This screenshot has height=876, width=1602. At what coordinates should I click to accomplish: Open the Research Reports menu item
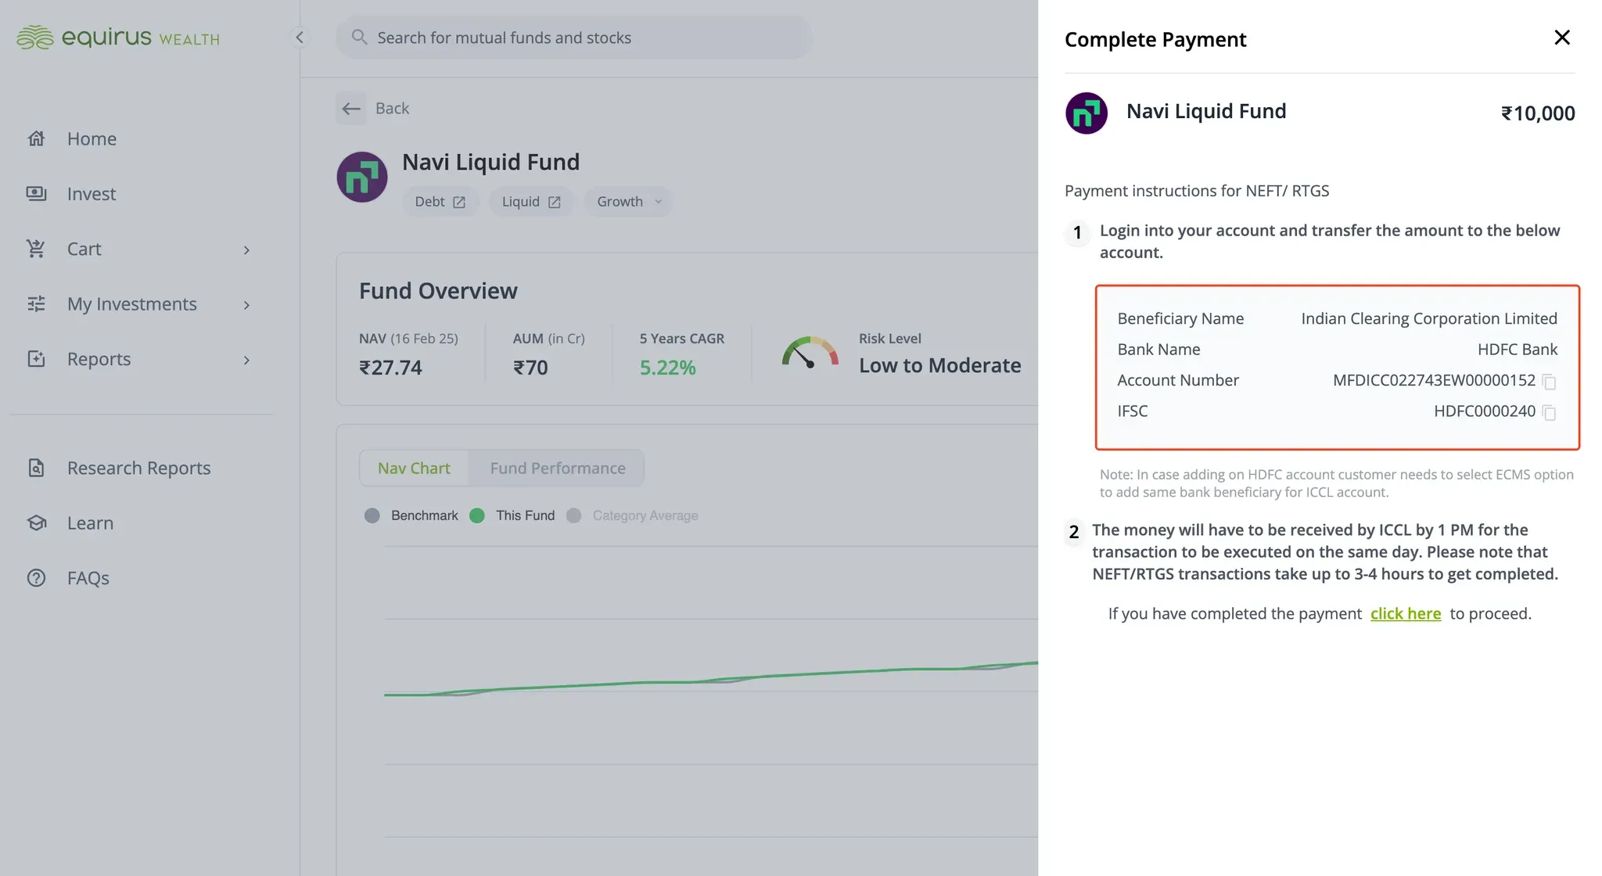pos(138,468)
